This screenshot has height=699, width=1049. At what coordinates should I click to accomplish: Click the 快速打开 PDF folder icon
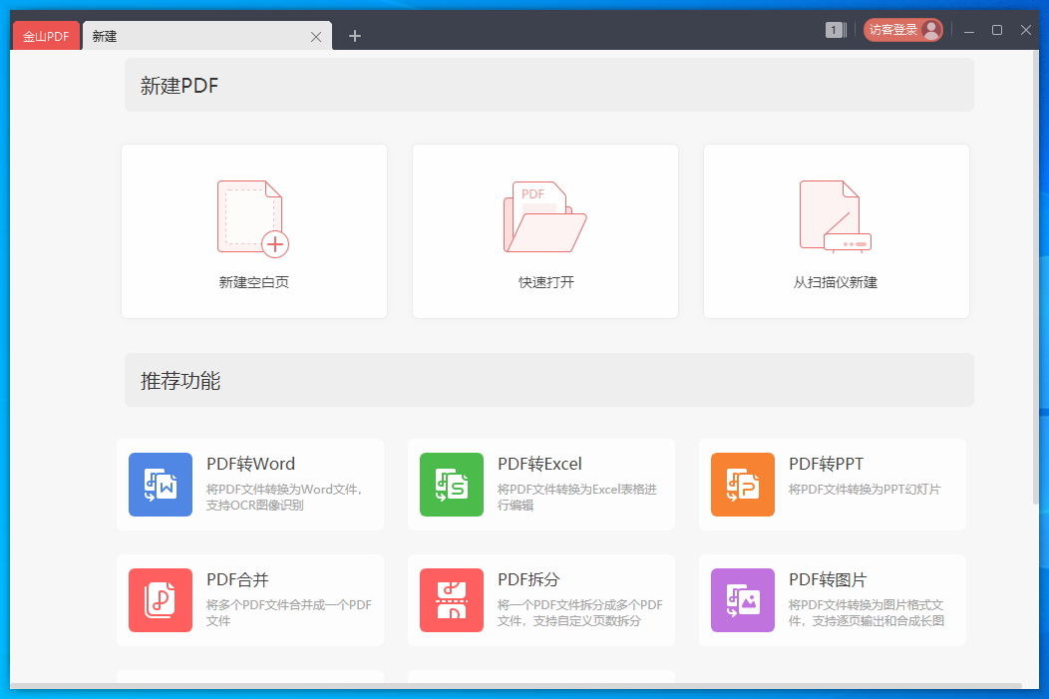pyautogui.click(x=544, y=216)
